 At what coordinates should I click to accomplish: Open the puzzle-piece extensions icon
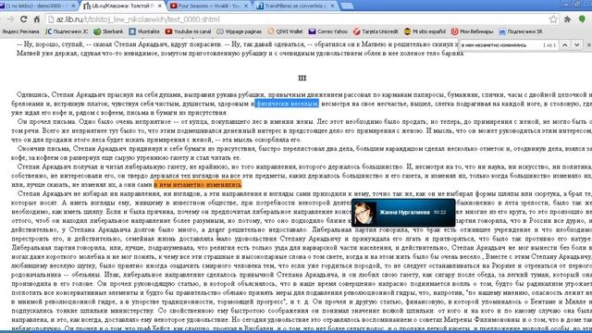click(567, 19)
